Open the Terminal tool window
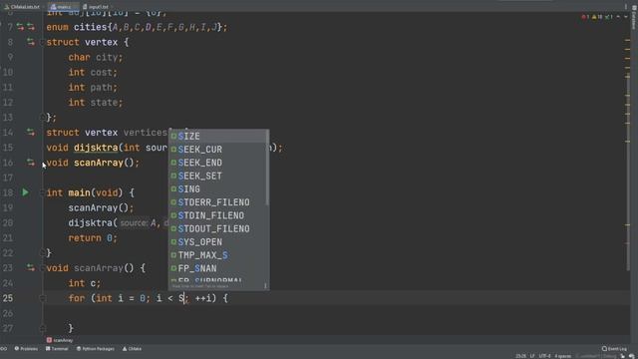 point(57,349)
